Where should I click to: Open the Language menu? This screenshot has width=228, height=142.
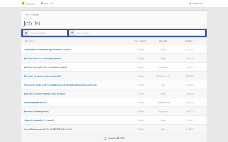[196, 3]
